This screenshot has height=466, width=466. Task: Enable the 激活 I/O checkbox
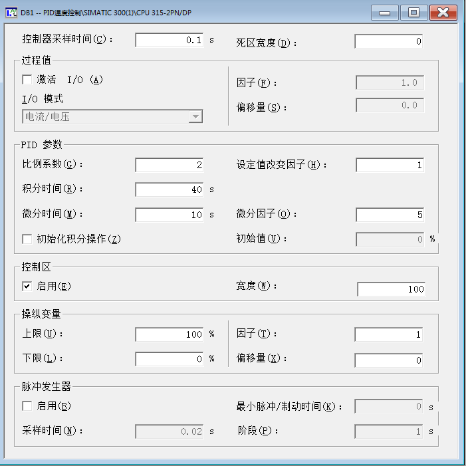pos(27,80)
